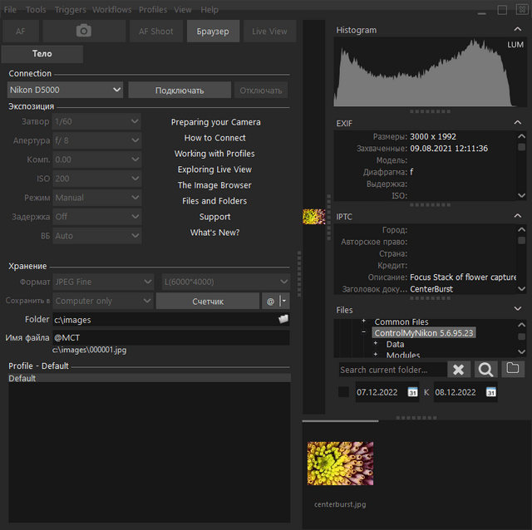Switch to the Live View tab
532x530 pixels.
(269, 32)
